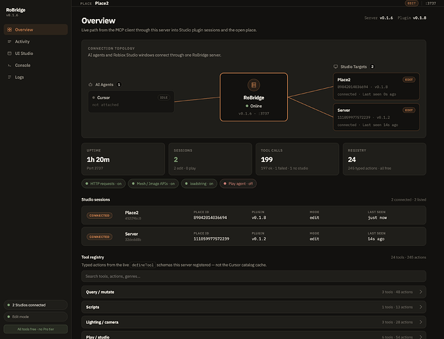Click Plugin v0.1.8 label under top bar

point(411,18)
